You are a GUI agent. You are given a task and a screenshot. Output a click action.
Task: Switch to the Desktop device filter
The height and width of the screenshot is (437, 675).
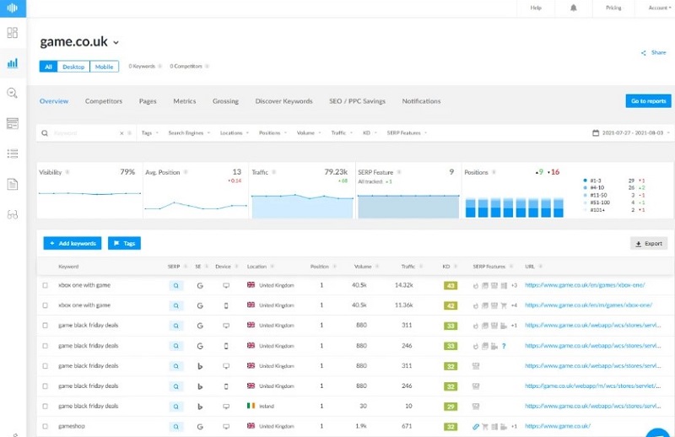click(x=73, y=67)
